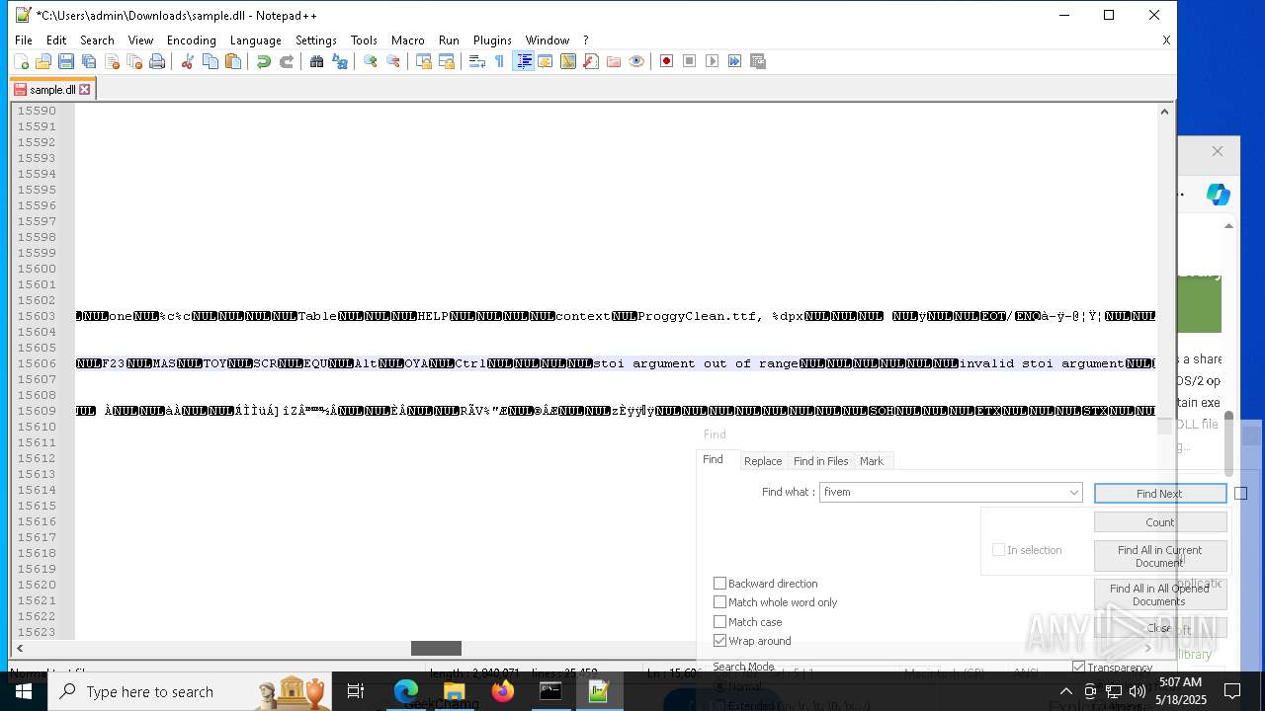Open Find with the binoculars icon

coord(316,61)
